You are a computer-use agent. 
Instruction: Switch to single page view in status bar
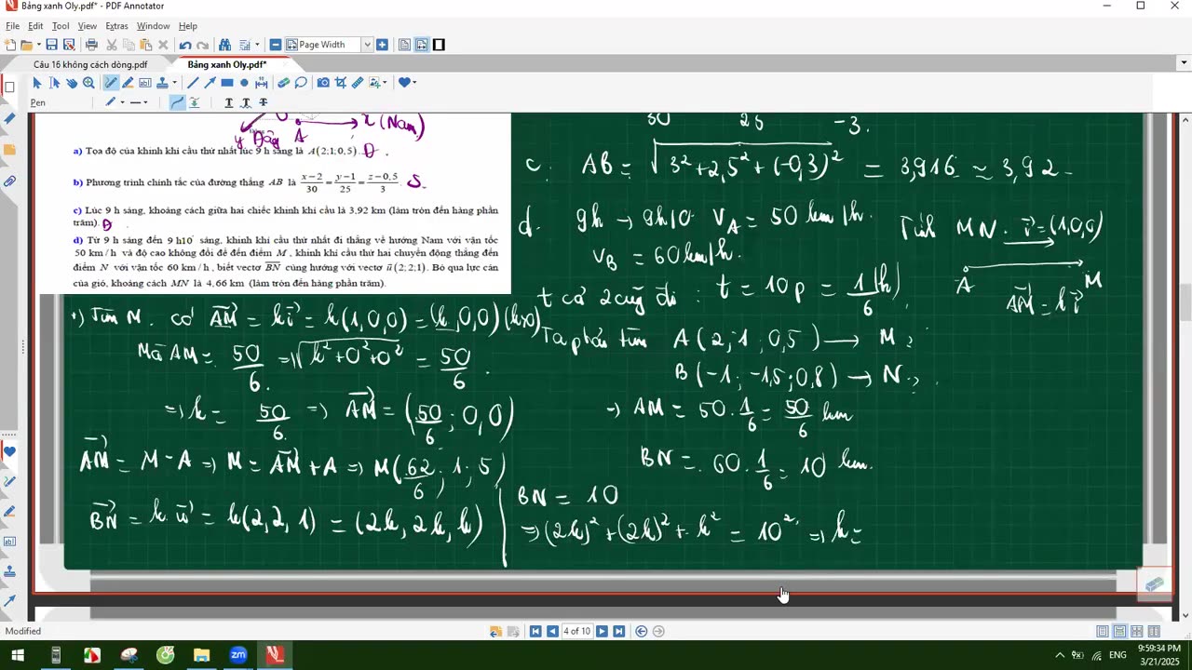pyautogui.click(x=1103, y=631)
